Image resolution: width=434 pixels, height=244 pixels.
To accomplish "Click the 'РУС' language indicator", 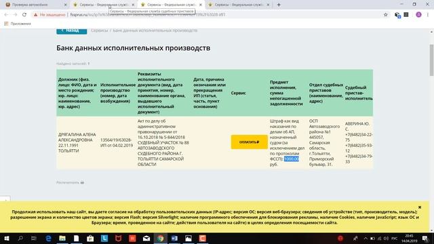I will (x=395, y=238).
